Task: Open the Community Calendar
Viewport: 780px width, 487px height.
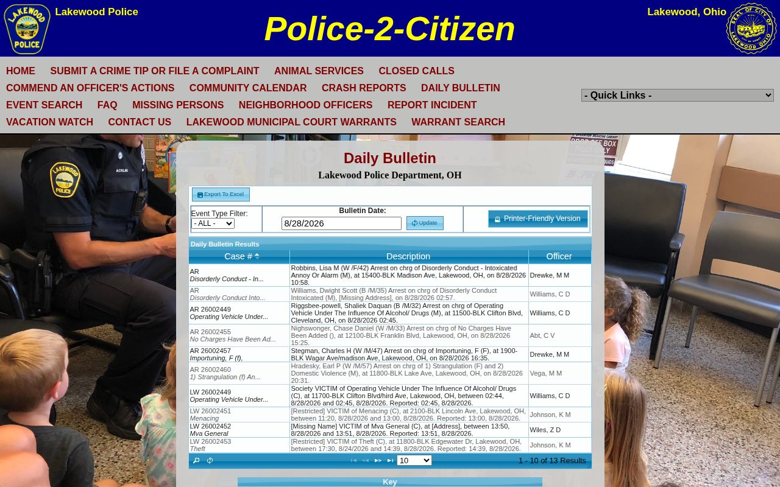Action: coord(248,88)
